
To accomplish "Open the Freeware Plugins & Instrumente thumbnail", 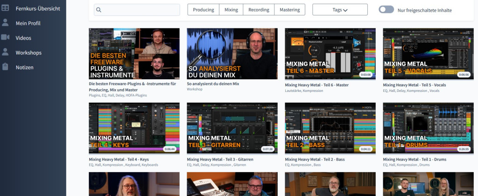I will click(134, 54).
